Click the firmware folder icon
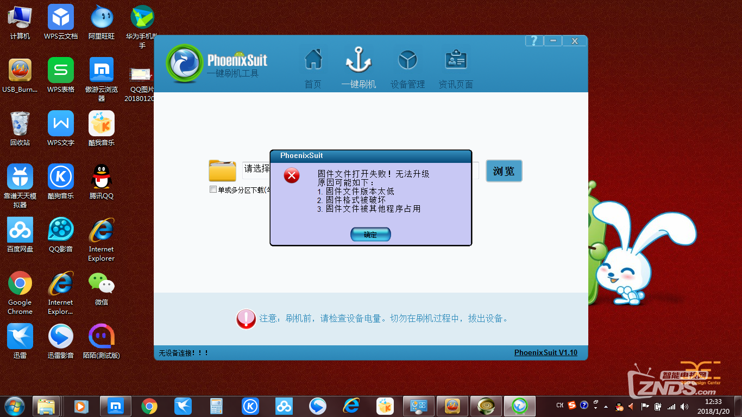This screenshot has width=742, height=417. [222, 170]
